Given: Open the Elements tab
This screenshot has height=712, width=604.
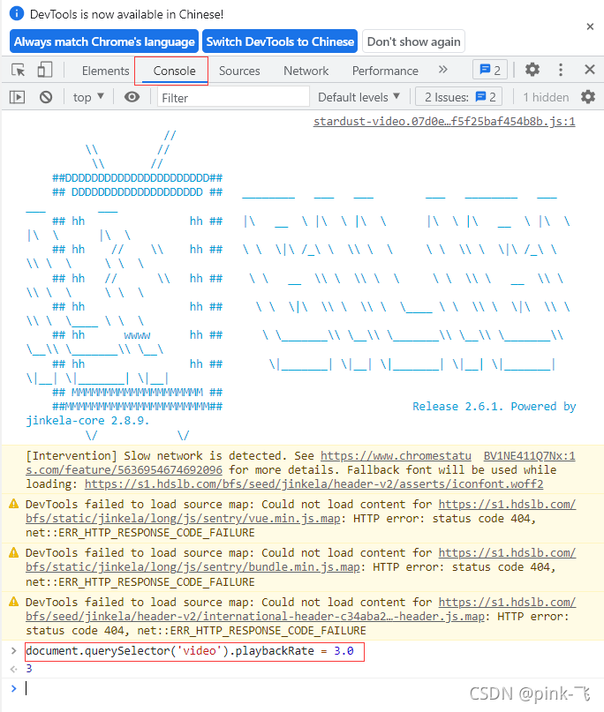Looking at the screenshot, I should click(x=105, y=71).
